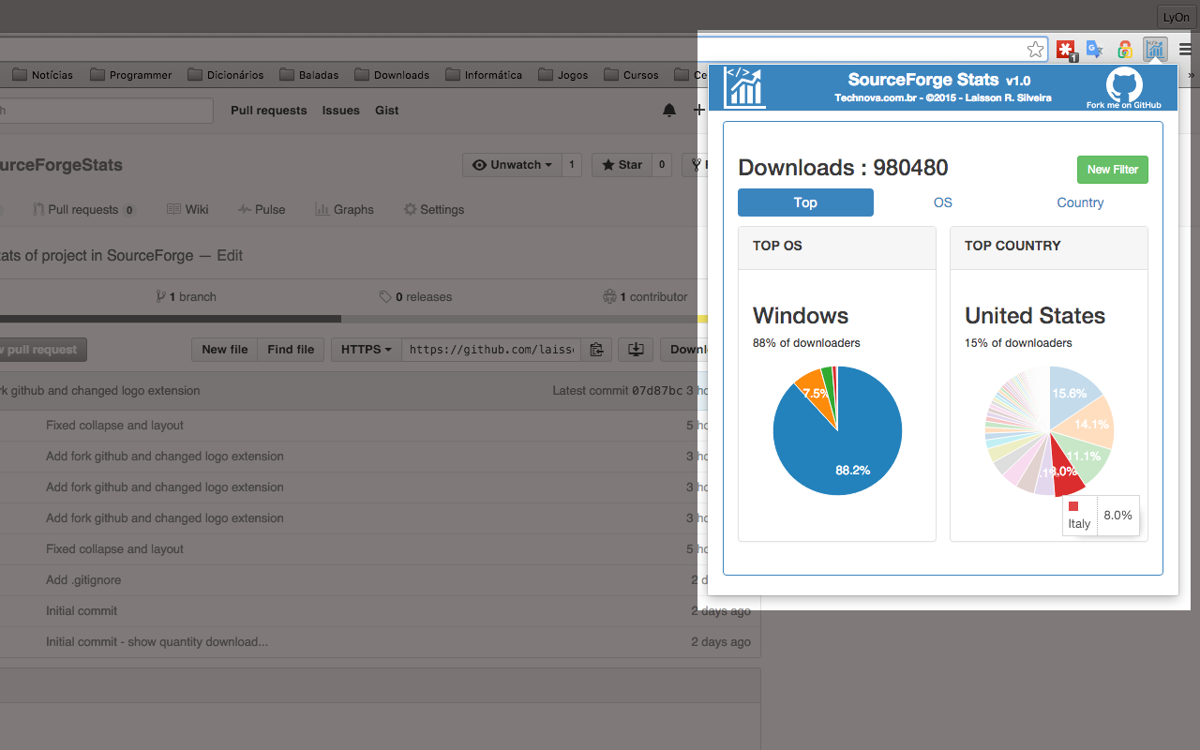Viewport: 1200px width, 750px height.
Task: Copy the clone URL using clipboard icon
Action: click(596, 349)
